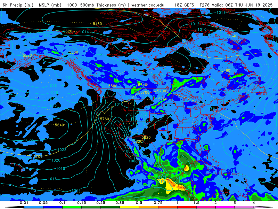Click the "1000-500mb Thickness (m)" header label

click(x=96, y=5)
